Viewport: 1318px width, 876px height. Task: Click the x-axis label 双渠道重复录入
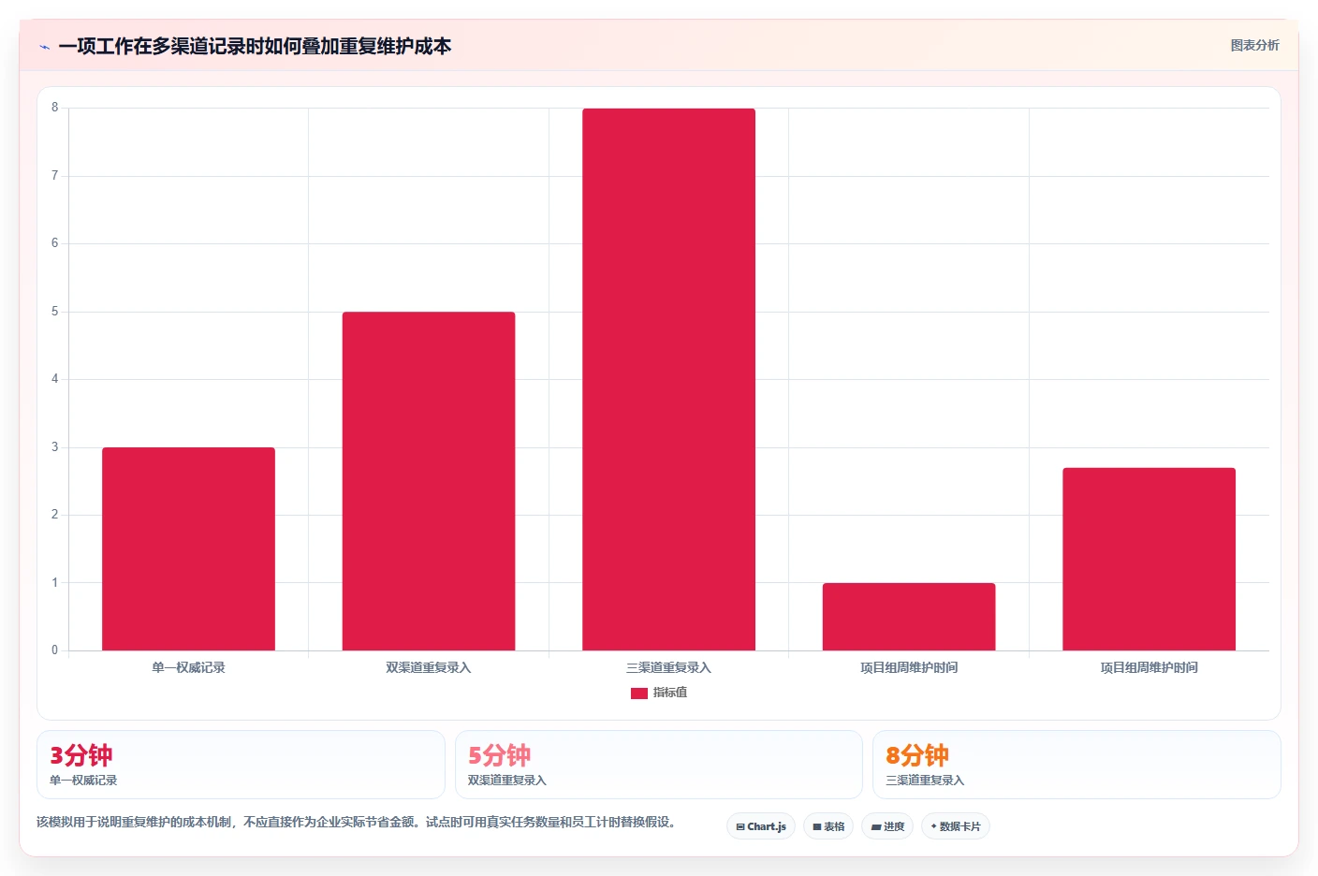[429, 667]
